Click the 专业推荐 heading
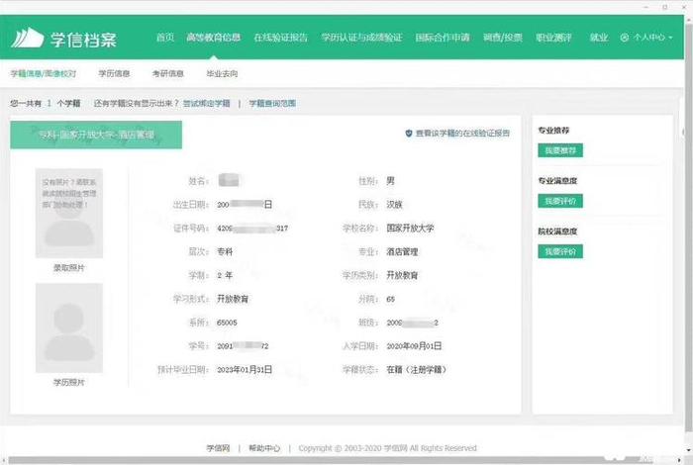The width and height of the screenshot is (693, 465). pos(553,131)
